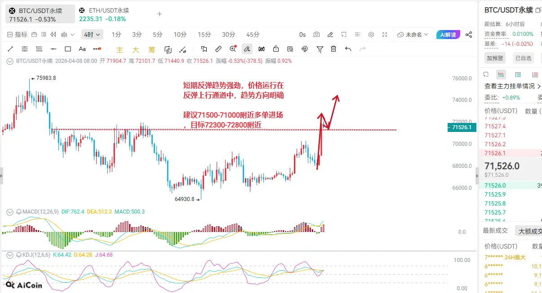The height and width of the screenshot is (293, 542).
Task: Switch to 1分 timeframe
Action: [x=116, y=35]
